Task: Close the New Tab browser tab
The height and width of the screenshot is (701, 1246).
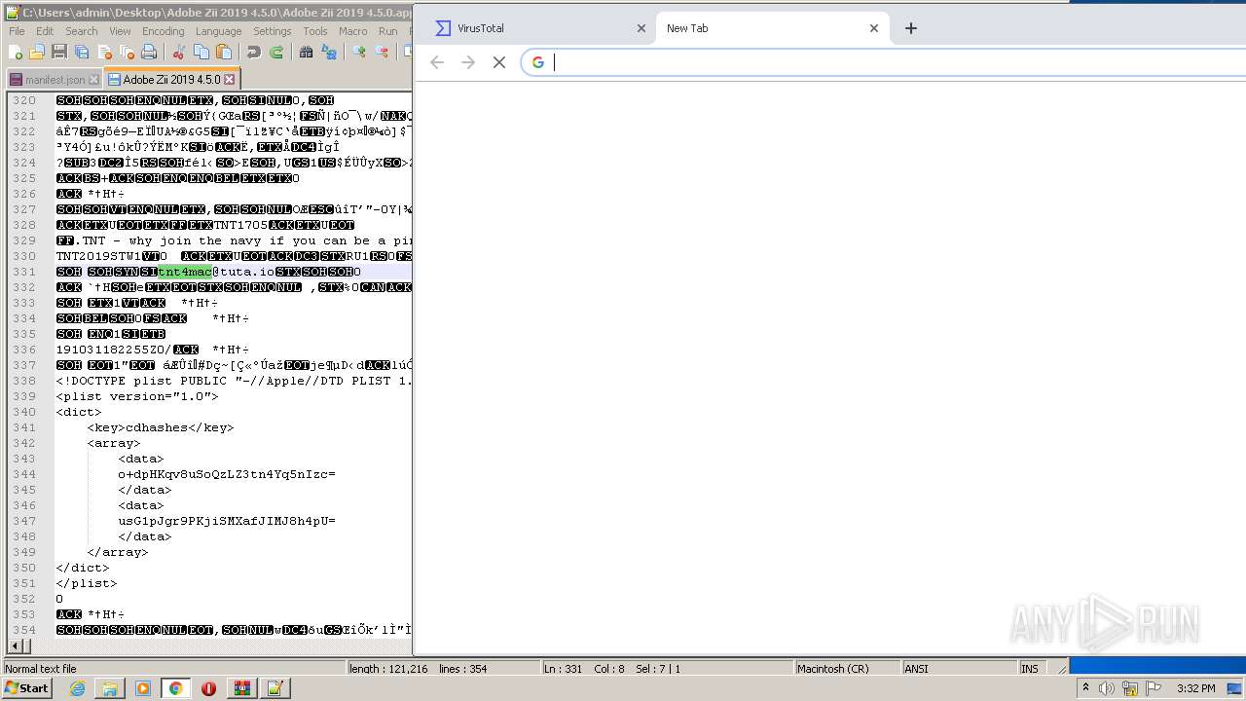Action: click(x=873, y=28)
